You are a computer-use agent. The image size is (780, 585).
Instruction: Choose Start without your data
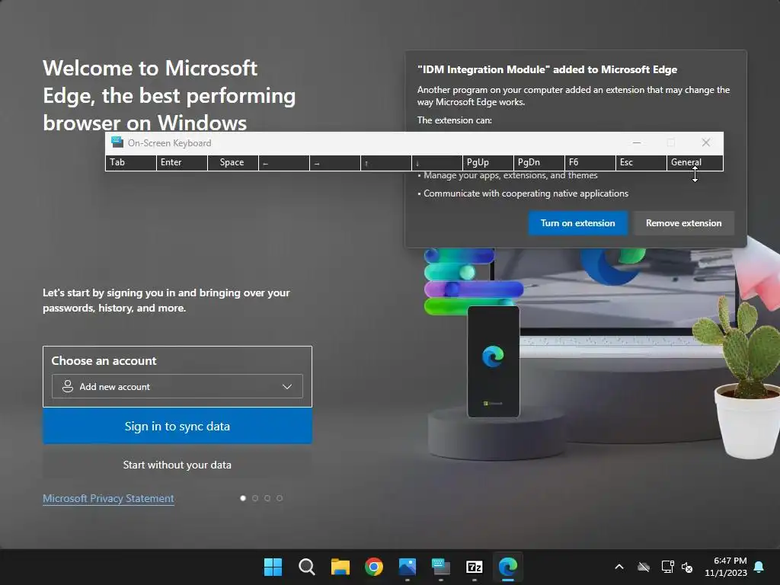point(177,465)
